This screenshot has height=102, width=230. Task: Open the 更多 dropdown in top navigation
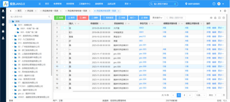click(128, 4)
